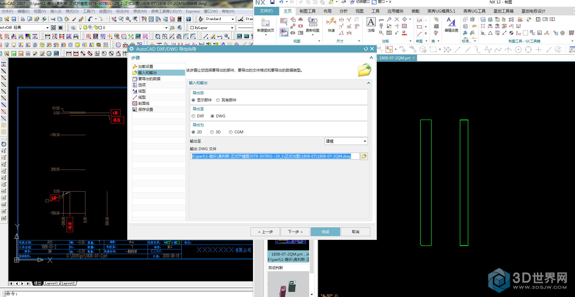Click the rectangle sketch icon in NX
Viewport: 575px width, 297px height.
(x=419, y=27)
